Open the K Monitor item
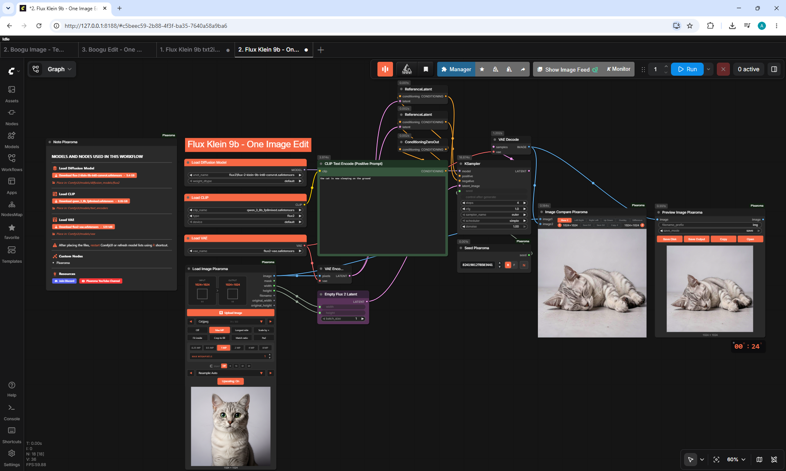The height and width of the screenshot is (471, 786). 618,69
